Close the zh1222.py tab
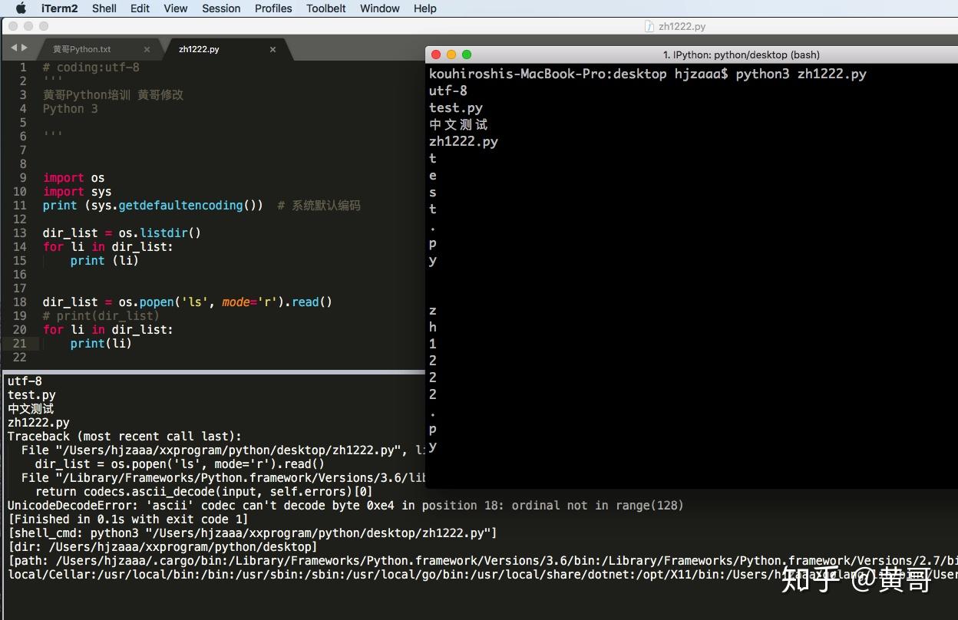 [x=273, y=48]
